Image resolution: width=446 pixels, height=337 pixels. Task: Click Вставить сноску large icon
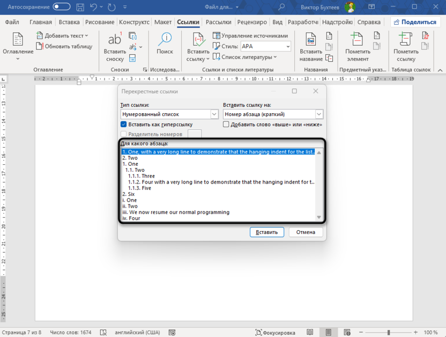point(115,47)
